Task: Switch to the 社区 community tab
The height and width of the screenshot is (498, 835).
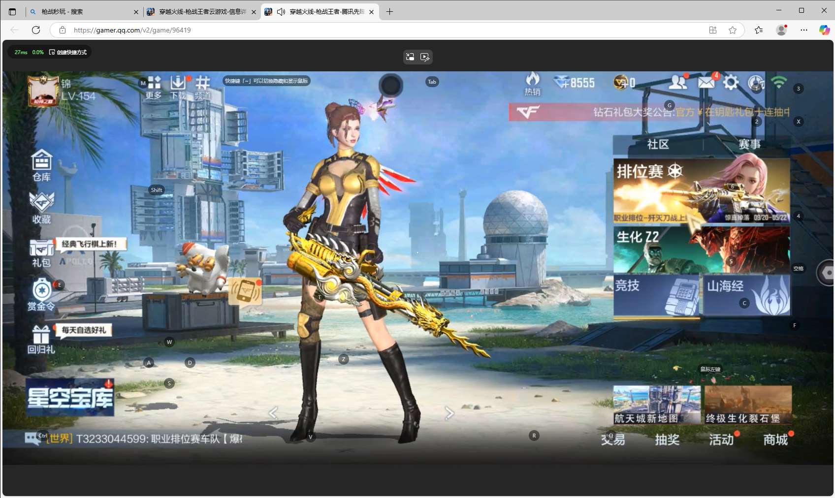Action: 658,144
